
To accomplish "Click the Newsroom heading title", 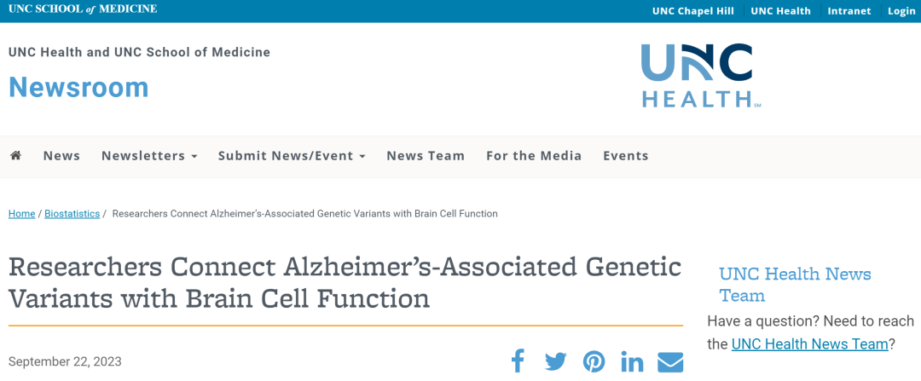I will point(78,87).
